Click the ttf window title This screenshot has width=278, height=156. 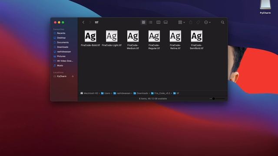coord(96,22)
